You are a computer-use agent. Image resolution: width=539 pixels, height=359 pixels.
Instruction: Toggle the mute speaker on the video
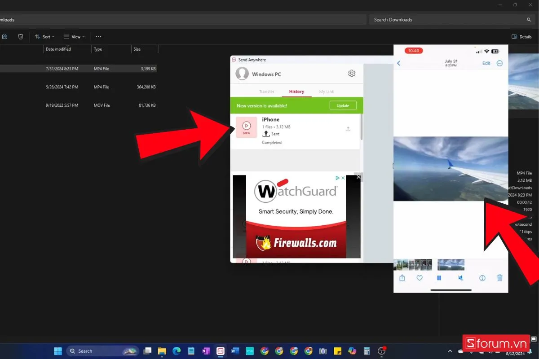(461, 278)
